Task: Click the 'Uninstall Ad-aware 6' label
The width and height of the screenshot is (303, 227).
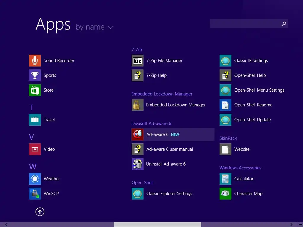Action: (x=166, y=164)
